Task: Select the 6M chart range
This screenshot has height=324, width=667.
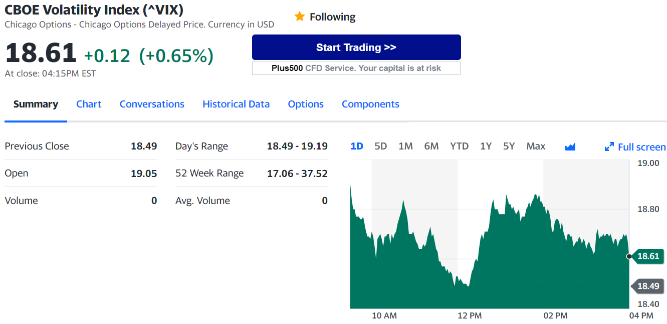Action: click(x=431, y=146)
